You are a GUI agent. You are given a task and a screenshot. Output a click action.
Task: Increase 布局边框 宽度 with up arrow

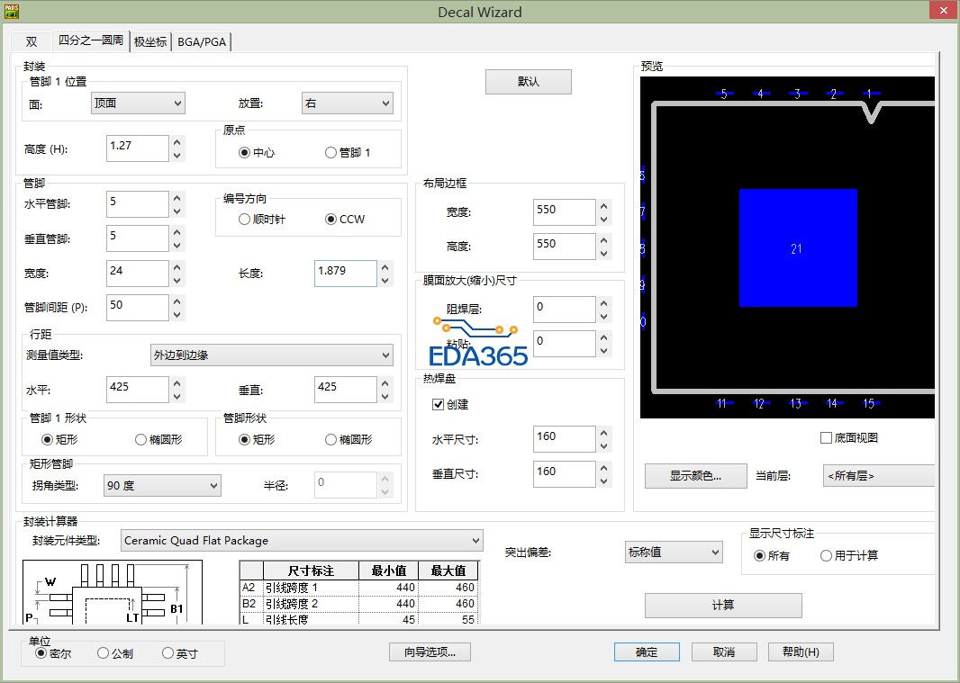pyautogui.click(x=603, y=206)
